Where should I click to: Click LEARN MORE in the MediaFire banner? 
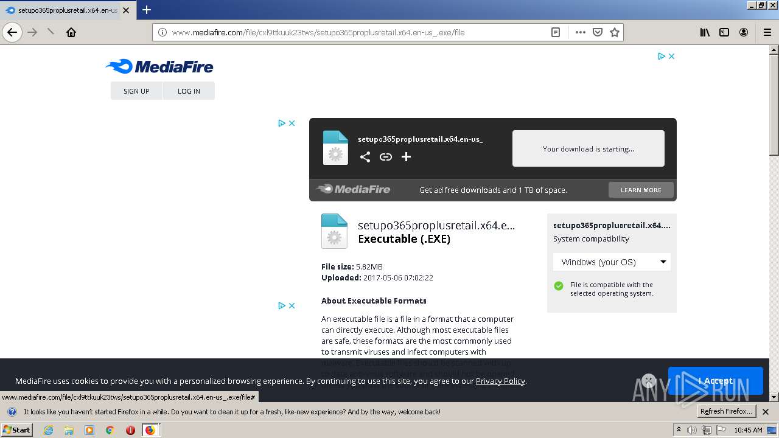pos(641,190)
